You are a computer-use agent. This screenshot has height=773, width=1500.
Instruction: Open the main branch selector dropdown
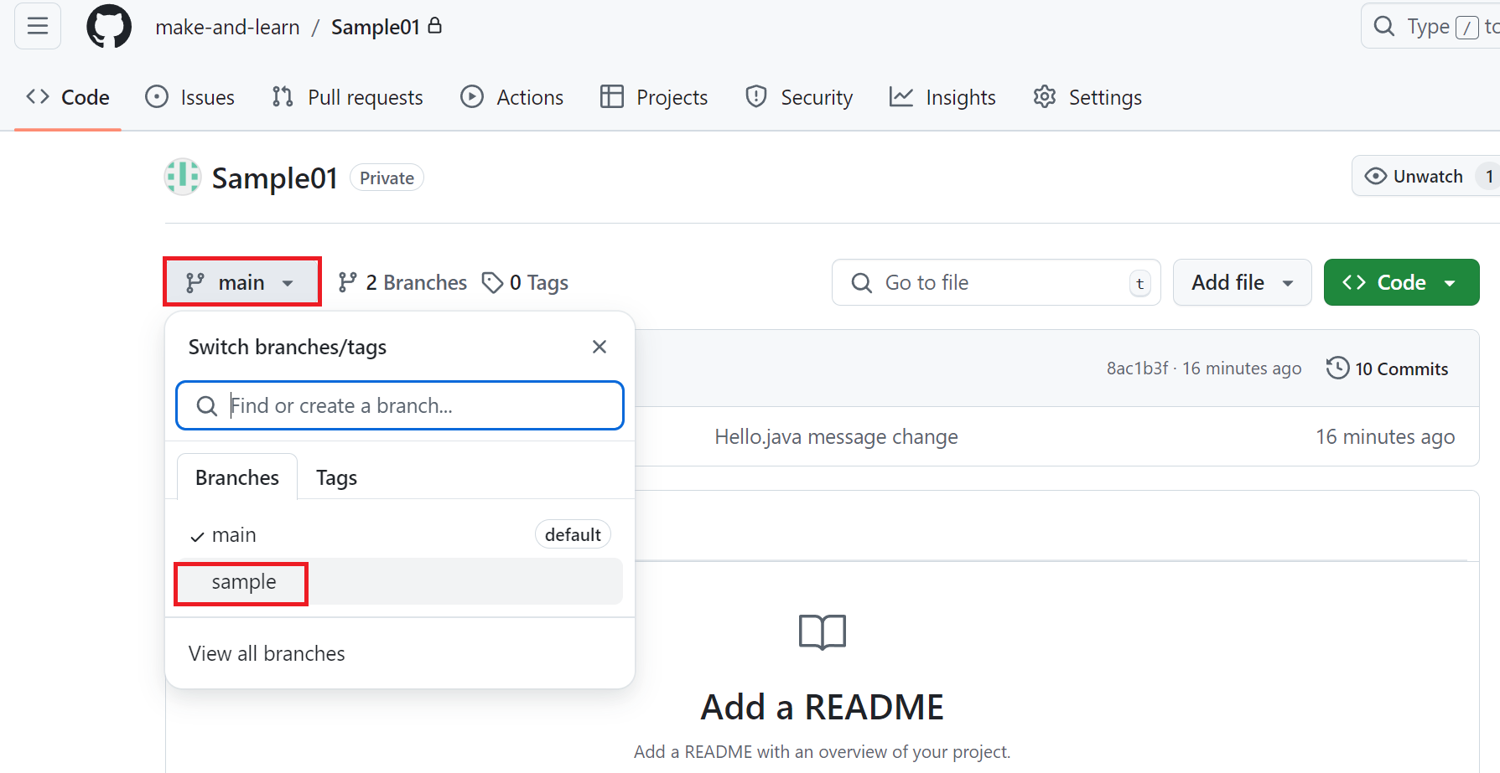tap(242, 282)
